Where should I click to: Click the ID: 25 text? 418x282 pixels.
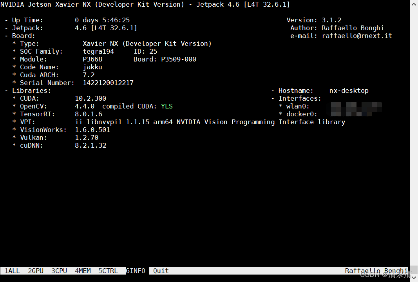tap(145, 51)
